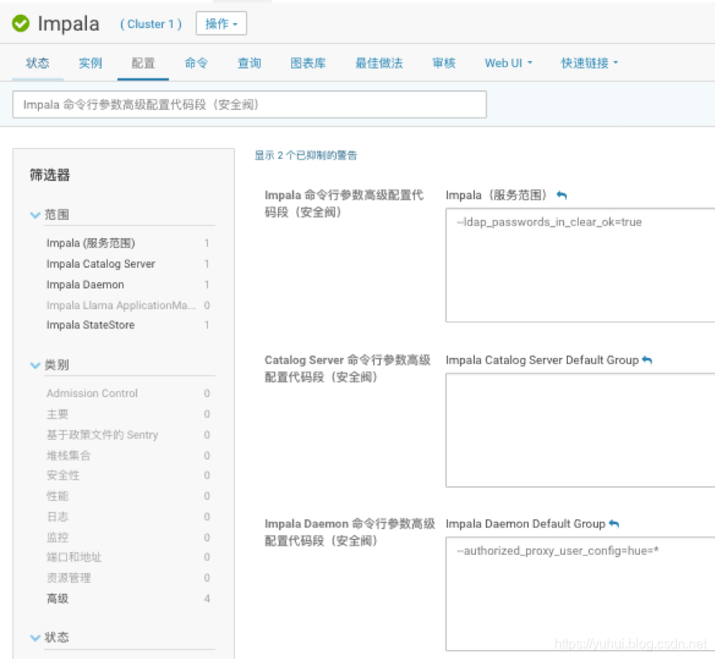715x659 pixels.
Task: Click the Catalog Server 命令行参数 setting label
Action: (x=348, y=368)
